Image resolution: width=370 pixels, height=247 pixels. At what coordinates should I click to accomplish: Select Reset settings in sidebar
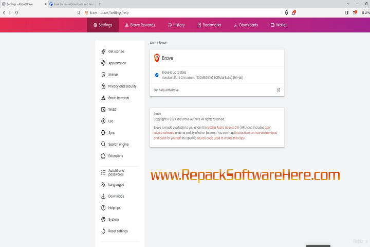(118, 231)
